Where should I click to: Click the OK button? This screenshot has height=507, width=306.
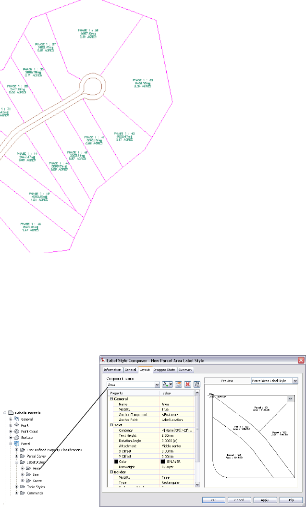click(x=214, y=500)
